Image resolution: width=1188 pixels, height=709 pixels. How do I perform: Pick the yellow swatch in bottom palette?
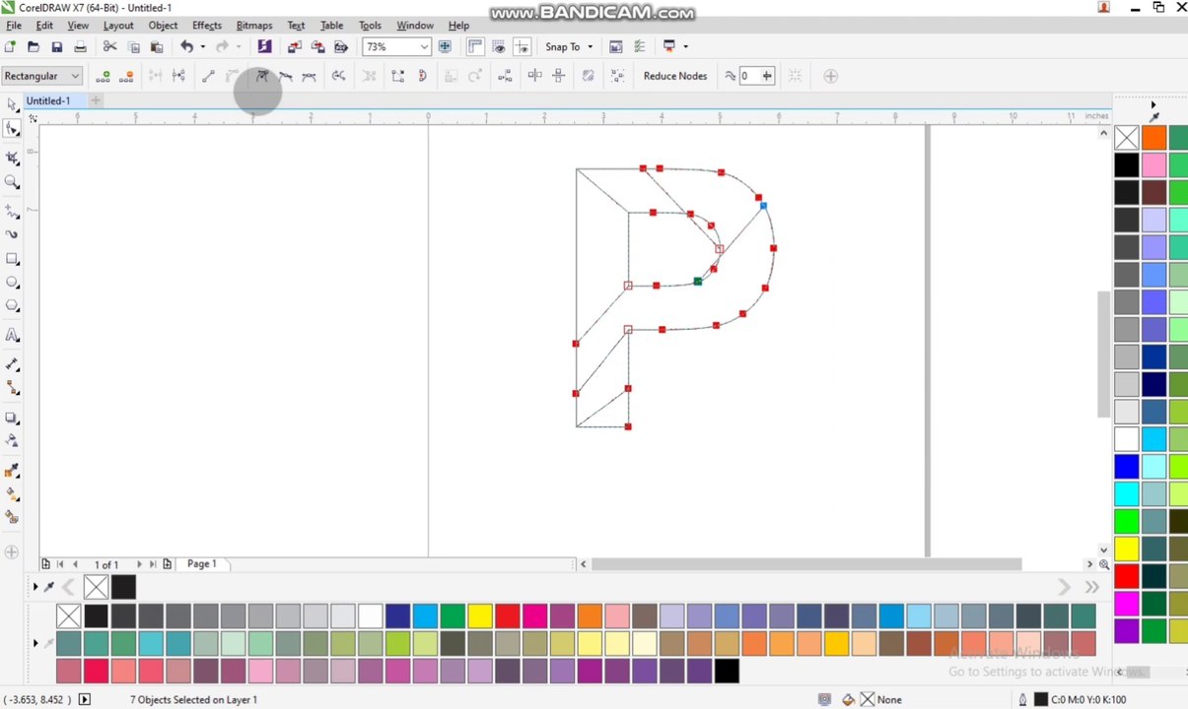pyautogui.click(x=480, y=616)
